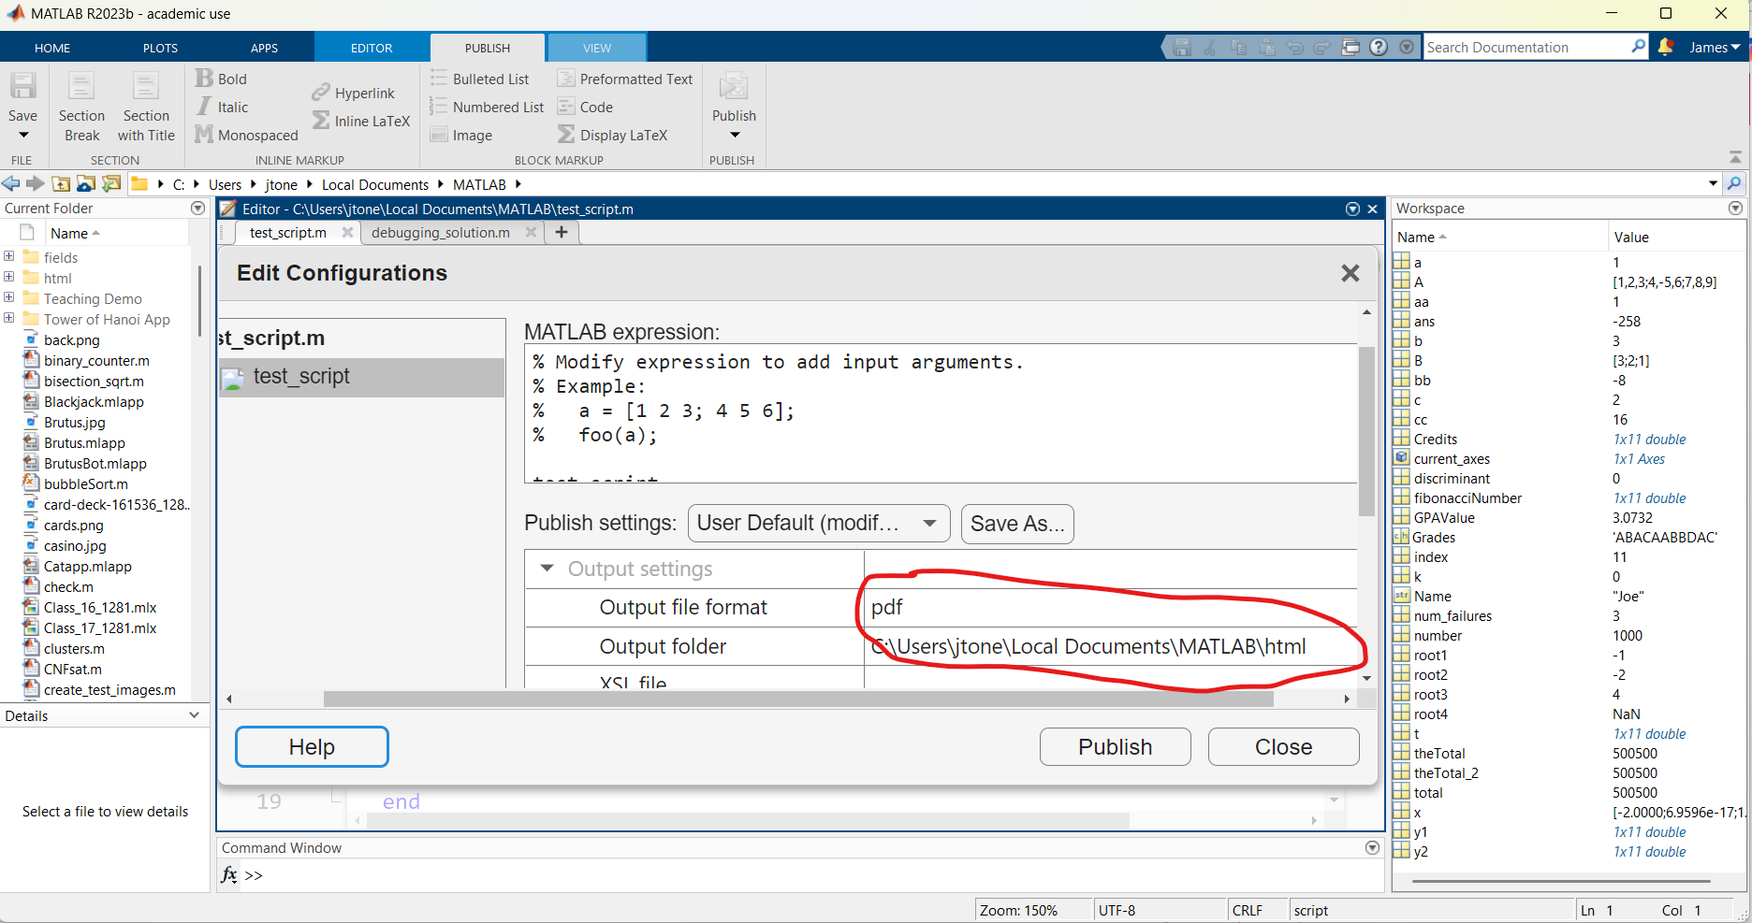Switch to the APPS tab
1752x923 pixels.
click(264, 48)
